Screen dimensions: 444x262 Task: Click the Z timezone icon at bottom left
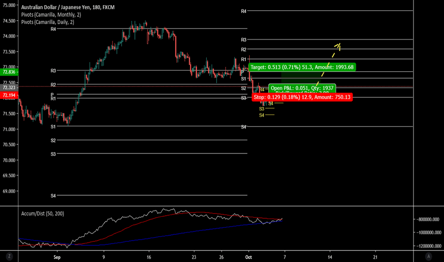click(x=10, y=256)
